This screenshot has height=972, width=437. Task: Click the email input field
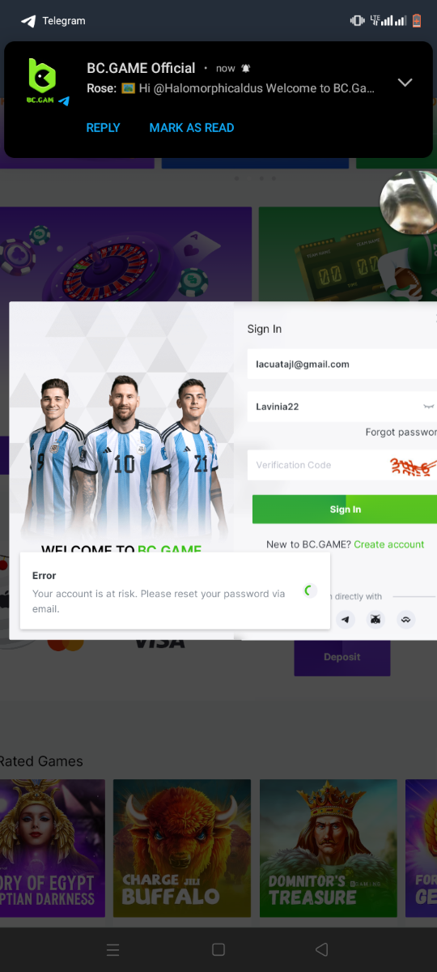(342, 364)
